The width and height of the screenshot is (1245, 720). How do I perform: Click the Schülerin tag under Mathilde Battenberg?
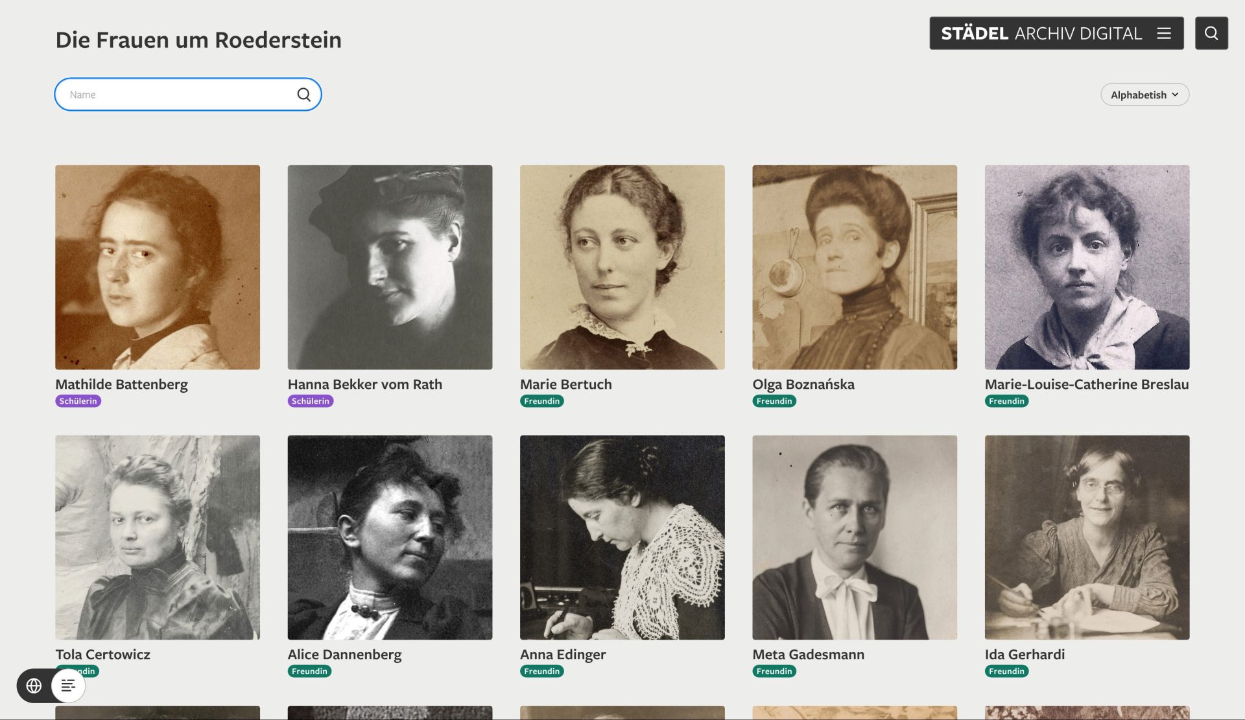78,401
